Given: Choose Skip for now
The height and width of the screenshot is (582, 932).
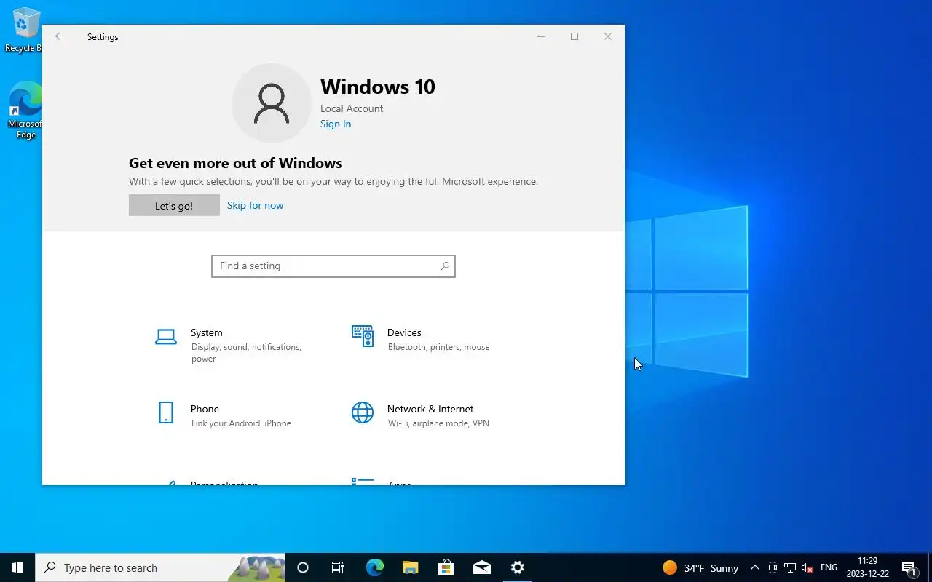Looking at the screenshot, I should point(255,205).
